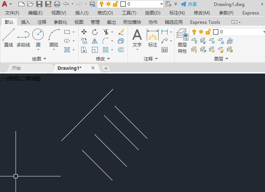265x192 pixels.
Task: Click the Linear dimension icon
Action: point(165,32)
